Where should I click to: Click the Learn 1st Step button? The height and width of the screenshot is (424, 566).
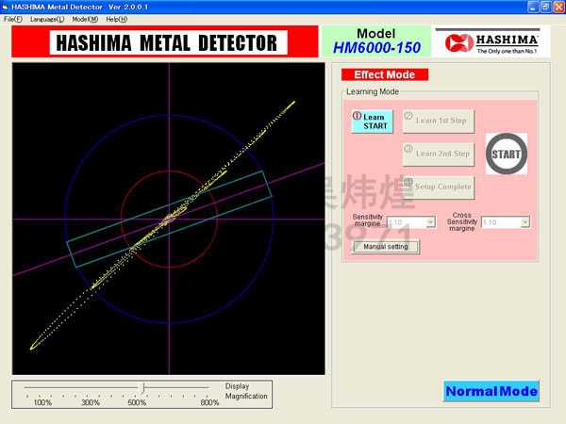439,121
